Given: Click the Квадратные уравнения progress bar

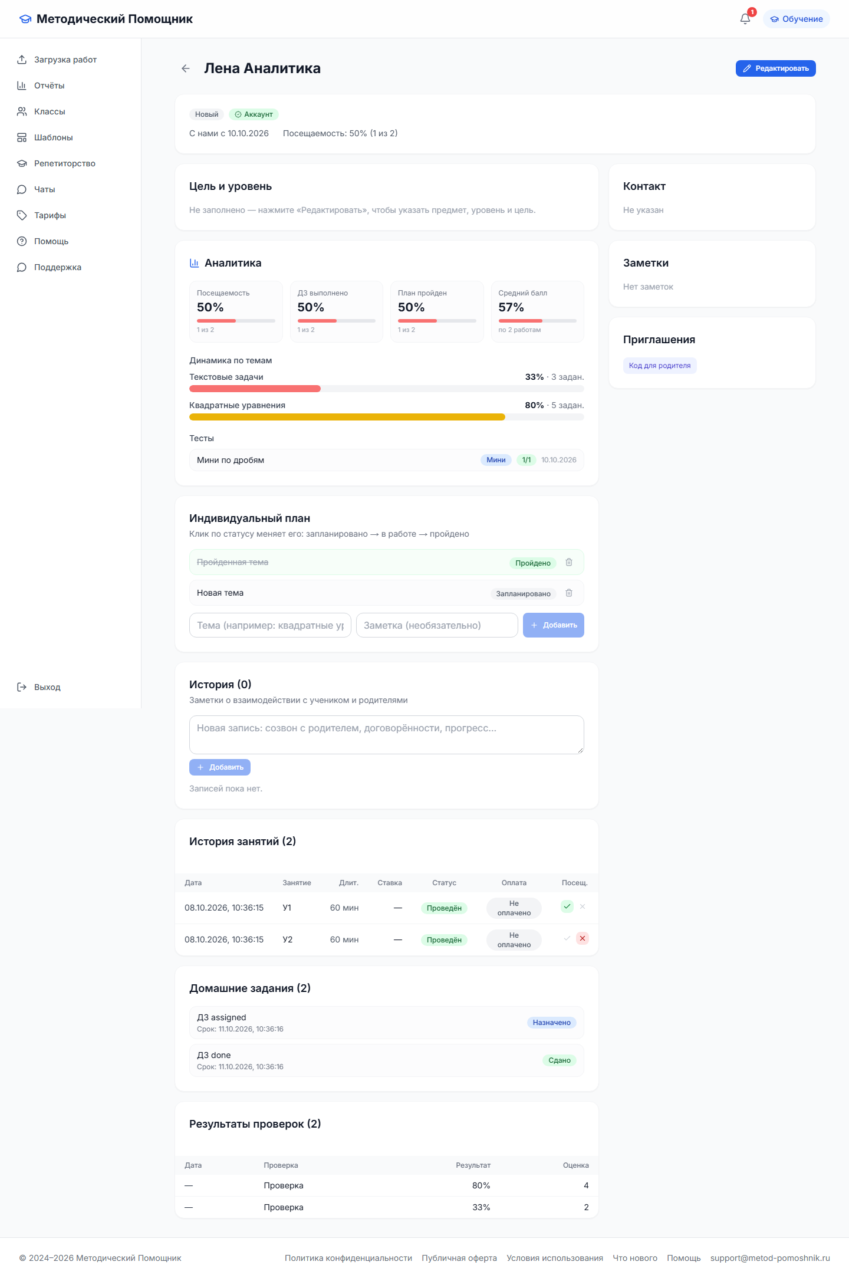Looking at the screenshot, I should pyautogui.click(x=387, y=417).
